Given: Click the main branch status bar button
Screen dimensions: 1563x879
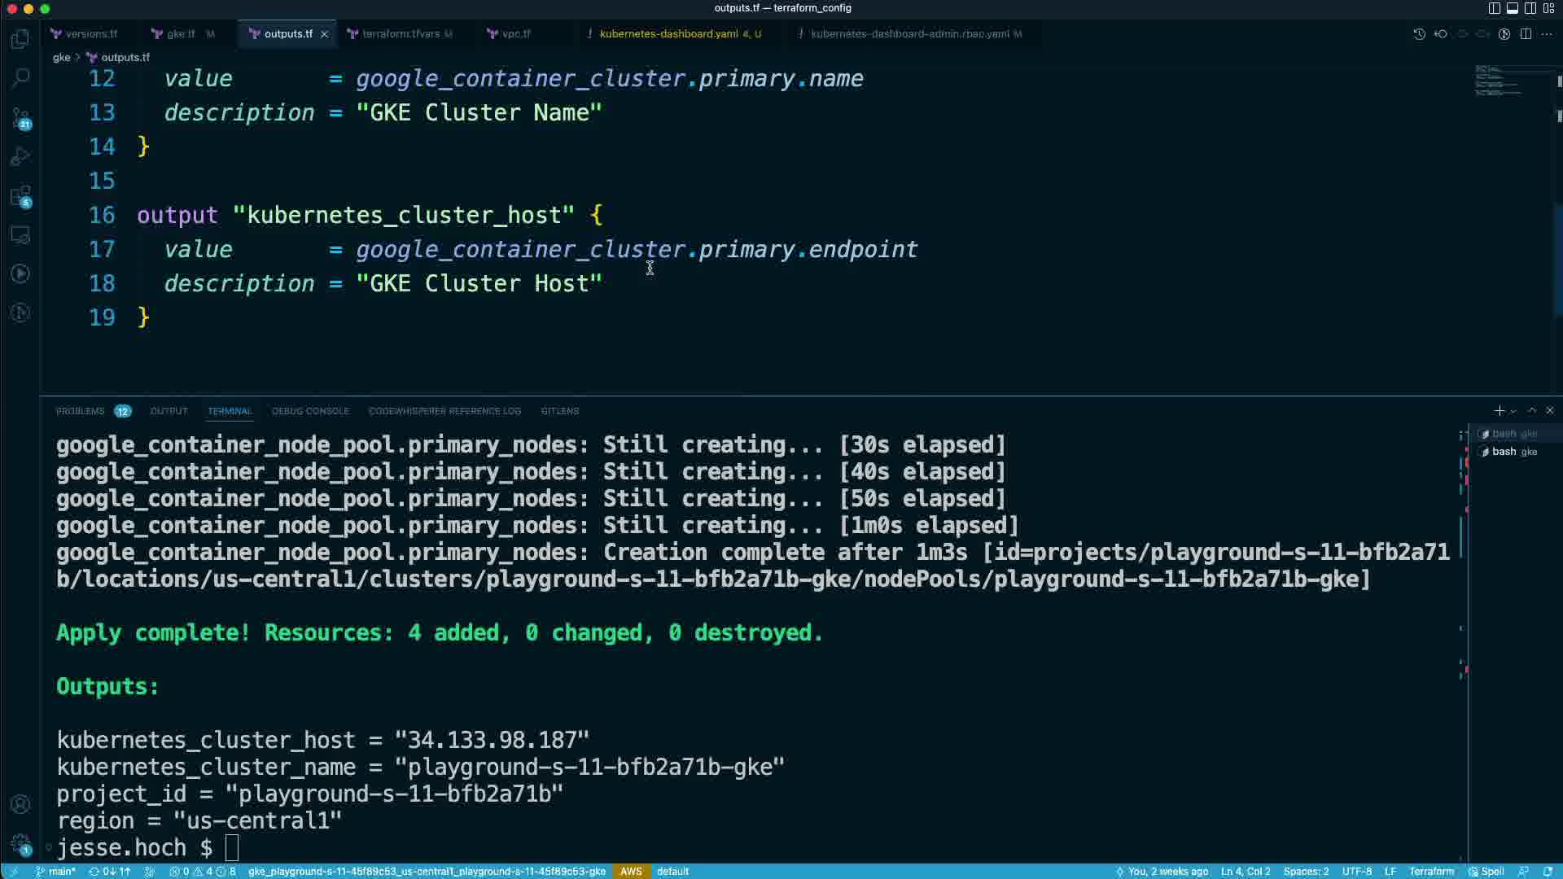Looking at the screenshot, I should [55, 871].
